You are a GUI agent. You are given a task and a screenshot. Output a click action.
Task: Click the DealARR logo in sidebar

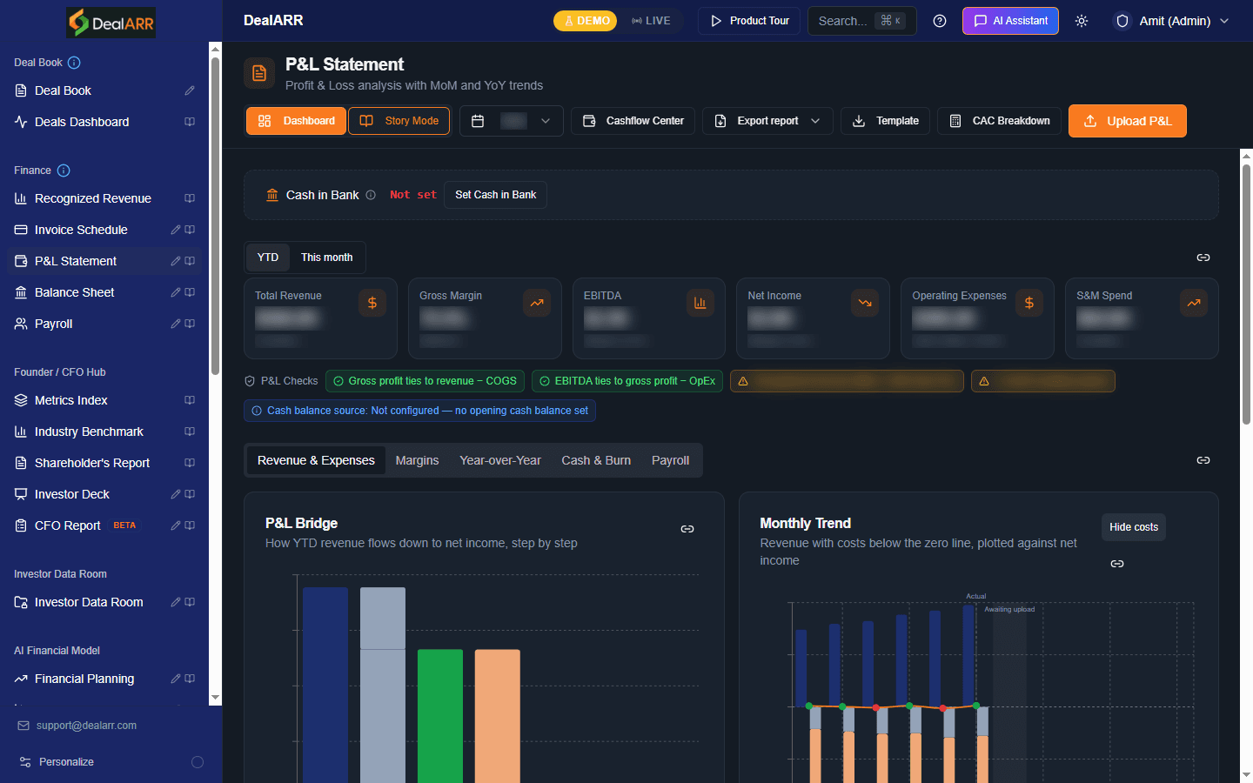pos(111,22)
